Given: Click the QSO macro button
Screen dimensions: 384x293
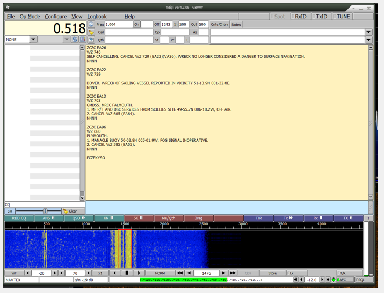Looking at the screenshot, I should coord(79,218).
